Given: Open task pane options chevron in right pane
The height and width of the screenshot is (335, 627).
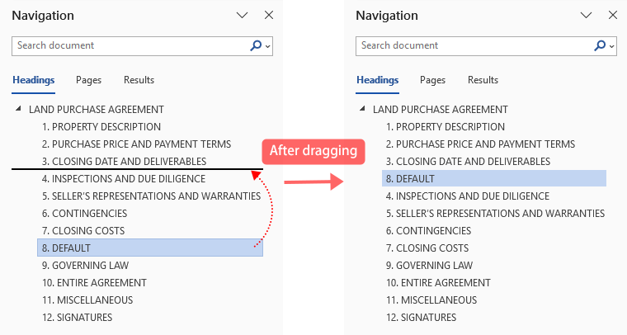Looking at the screenshot, I should tap(586, 16).
